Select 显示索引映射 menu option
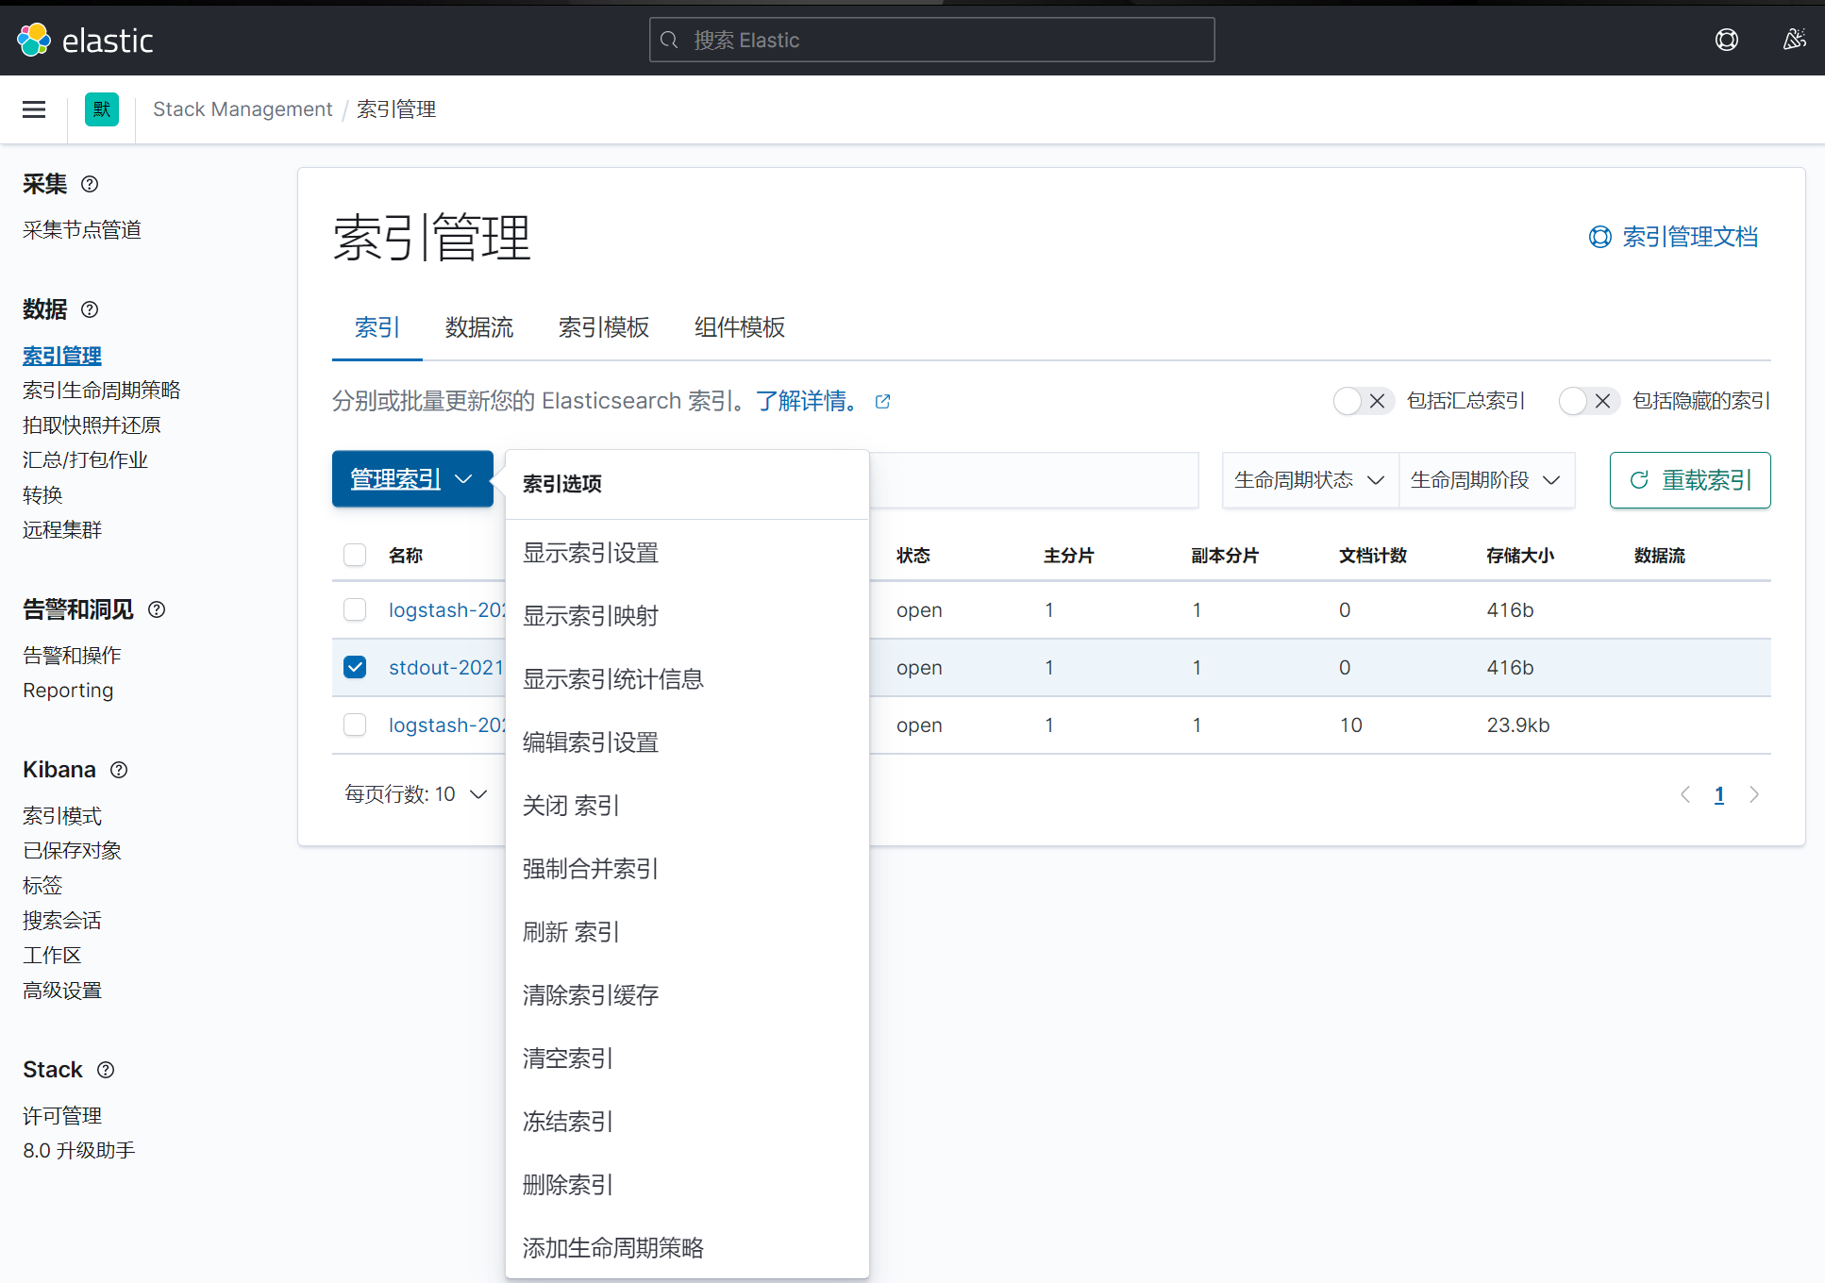The image size is (1825, 1283). (687, 616)
